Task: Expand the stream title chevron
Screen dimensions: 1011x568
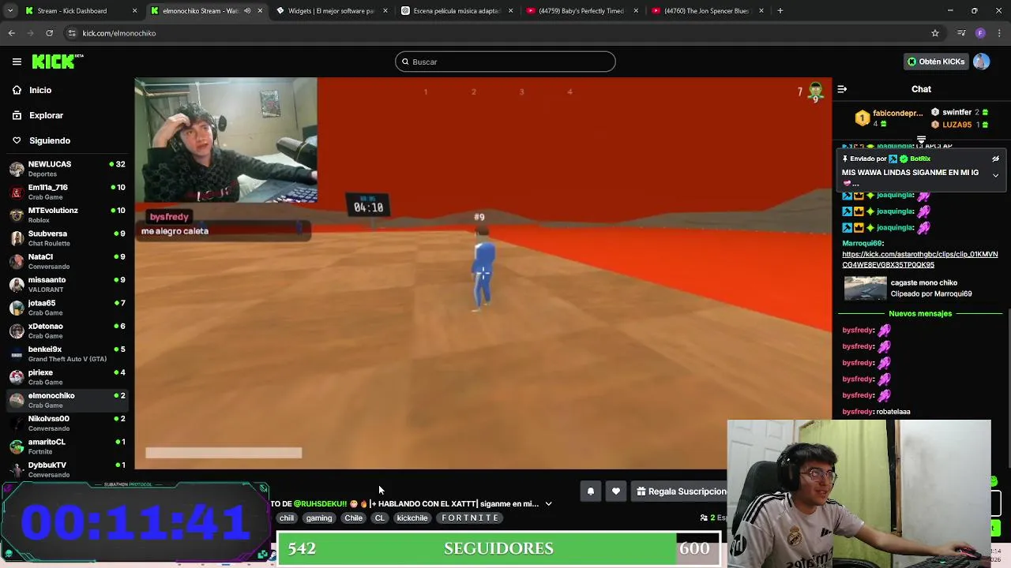Action: pyautogui.click(x=548, y=504)
